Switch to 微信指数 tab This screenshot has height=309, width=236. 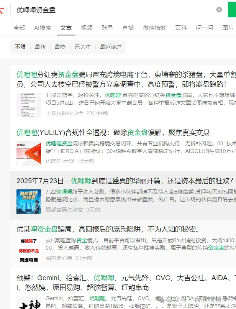pos(154,28)
